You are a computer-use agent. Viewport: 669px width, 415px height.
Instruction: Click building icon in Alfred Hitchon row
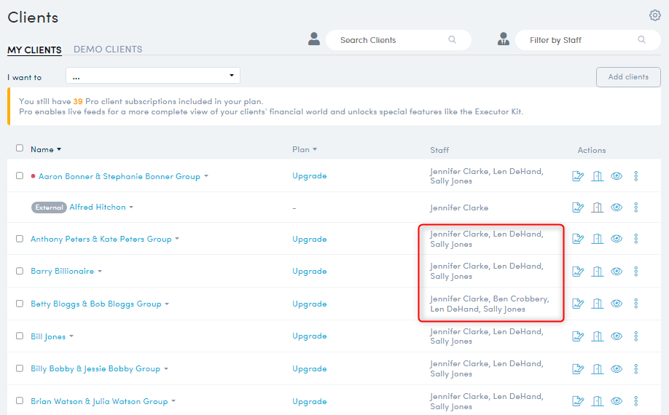click(598, 207)
